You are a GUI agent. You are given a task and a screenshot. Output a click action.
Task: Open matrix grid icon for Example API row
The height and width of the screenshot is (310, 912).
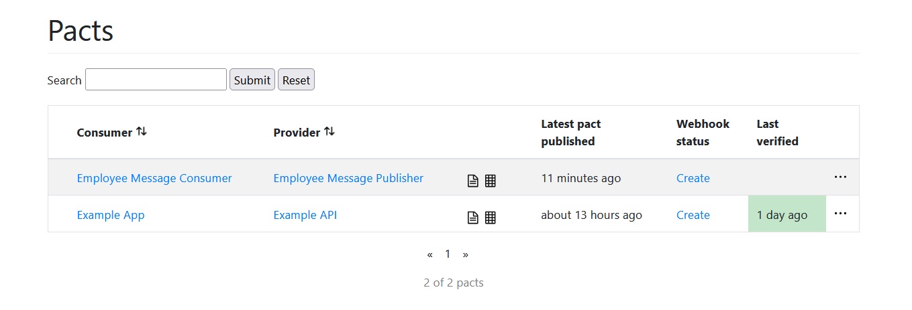tap(491, 218)
